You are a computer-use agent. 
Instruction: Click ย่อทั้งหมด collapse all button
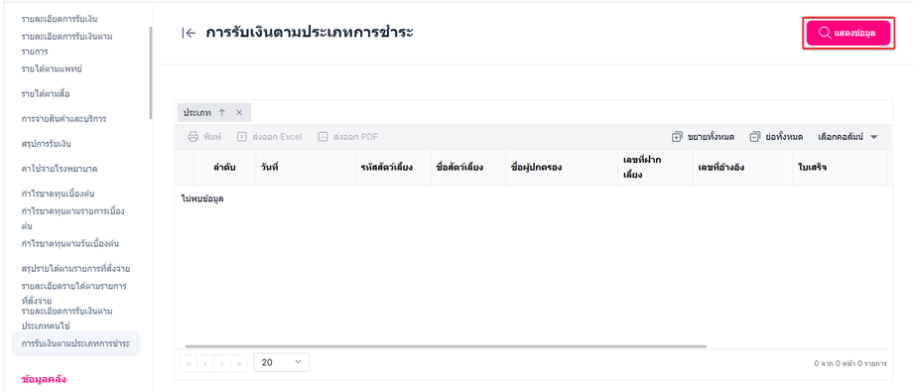click(776, 137)
